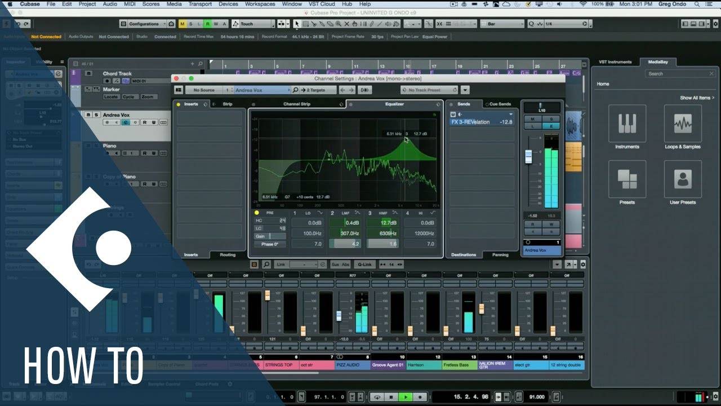Open send slot dropdown arrow above FX 3-REVelation
This screenshot has width=721, height=406.
(510, 114)
